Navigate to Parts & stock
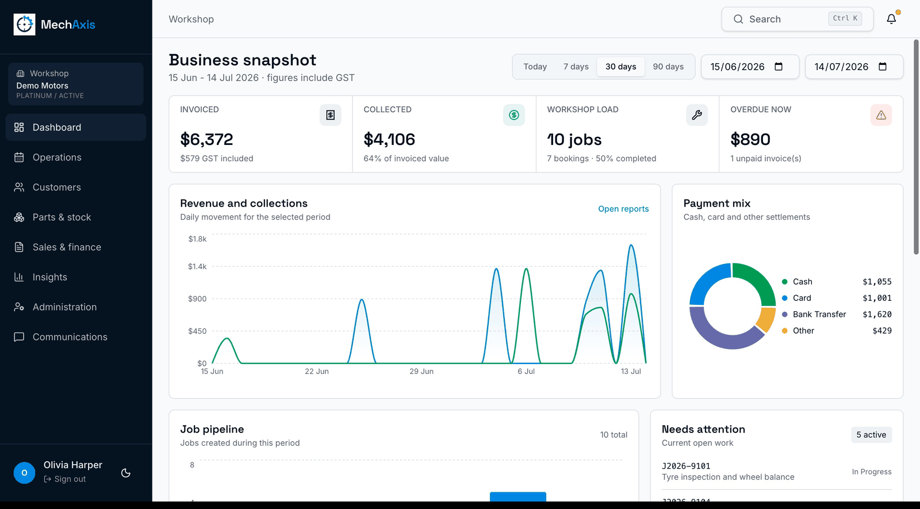Screen dimensions: 920x509 coord(76,217)
